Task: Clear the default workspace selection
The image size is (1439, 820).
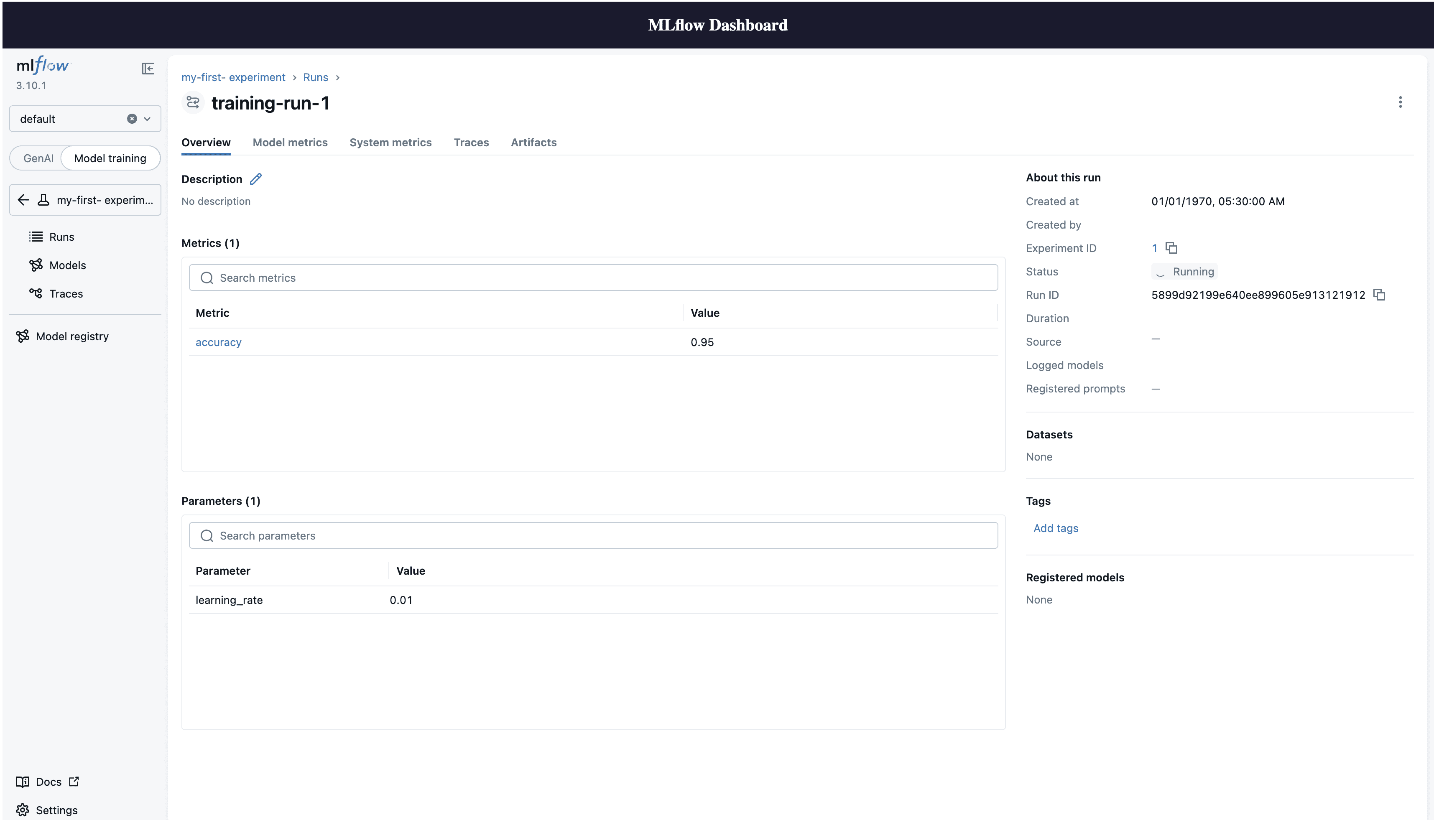Action: click(x=132, y=119)
